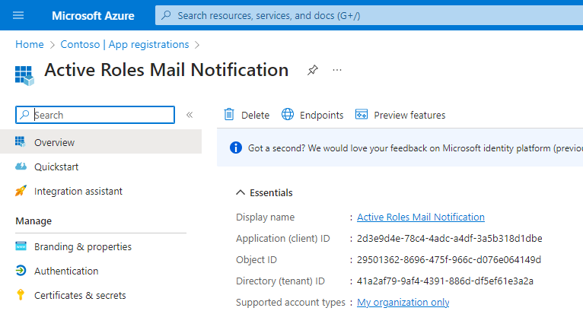Select Overview in the sidebar
Screen dimensions: 583x311
[100, 142]
